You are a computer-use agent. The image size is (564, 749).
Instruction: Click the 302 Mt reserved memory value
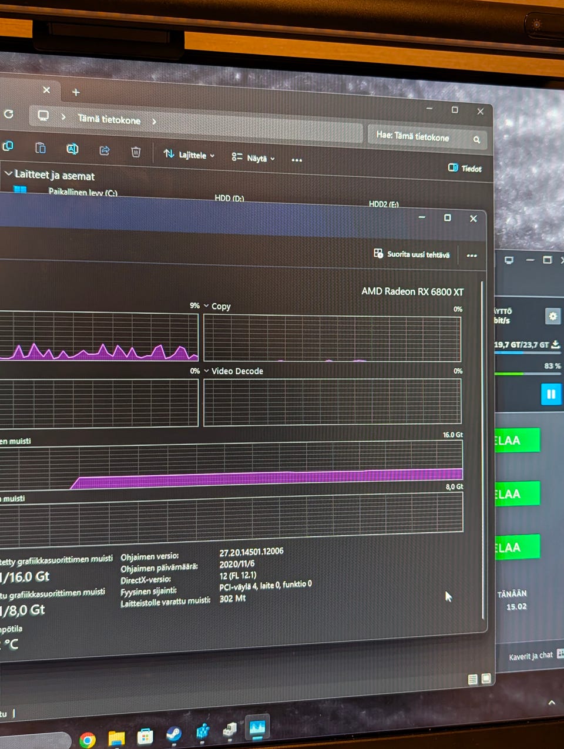[x=233, y=599]
